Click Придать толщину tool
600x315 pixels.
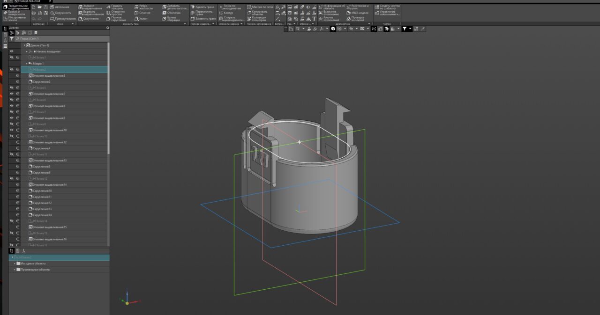pyautogui.click(x=114, y=7)
